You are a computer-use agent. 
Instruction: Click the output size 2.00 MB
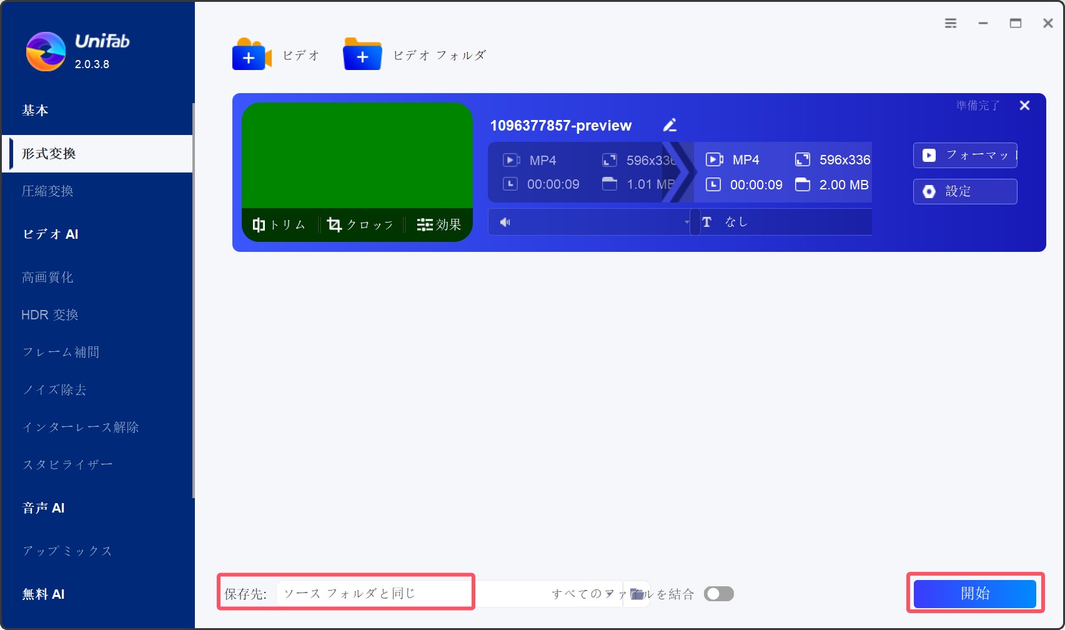point(844,185)
